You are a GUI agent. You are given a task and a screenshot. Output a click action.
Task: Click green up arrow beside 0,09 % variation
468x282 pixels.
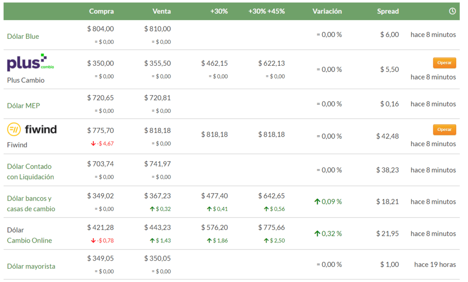click(317, 202)
